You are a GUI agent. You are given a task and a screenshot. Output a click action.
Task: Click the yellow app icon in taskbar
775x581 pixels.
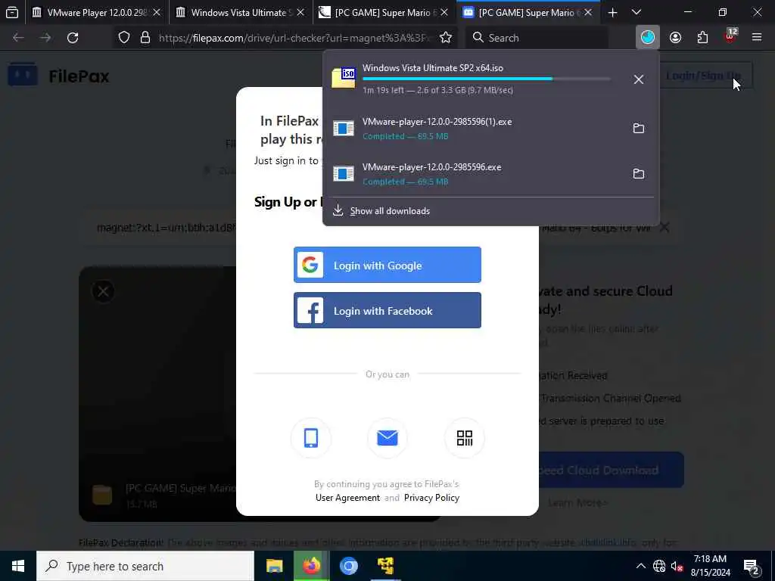click(385, 566)
